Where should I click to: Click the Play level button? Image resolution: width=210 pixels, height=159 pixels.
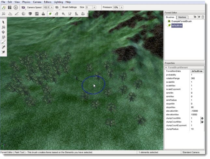(x=16, y=8)
